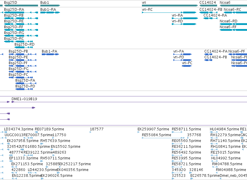Viewport: 247px width, 180px height.
Task: Choose the Ncoa6-PF protein label
Action: click(237, 51)
